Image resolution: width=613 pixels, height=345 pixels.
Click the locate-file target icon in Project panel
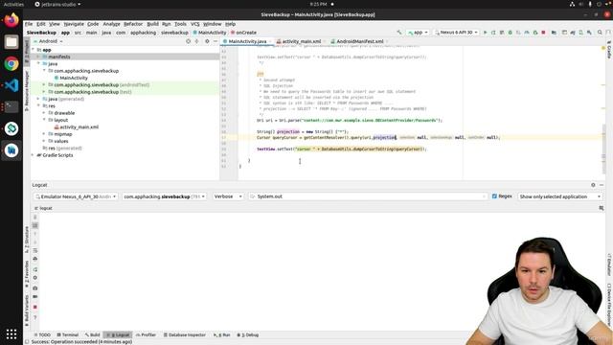pyautogui.click(x=188, y=41)
